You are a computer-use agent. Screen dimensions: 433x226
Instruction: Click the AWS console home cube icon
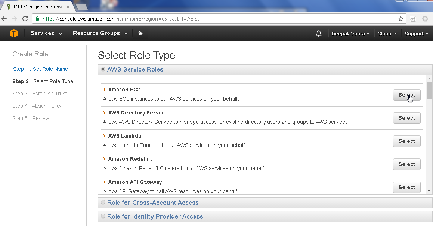click(14, 33)
